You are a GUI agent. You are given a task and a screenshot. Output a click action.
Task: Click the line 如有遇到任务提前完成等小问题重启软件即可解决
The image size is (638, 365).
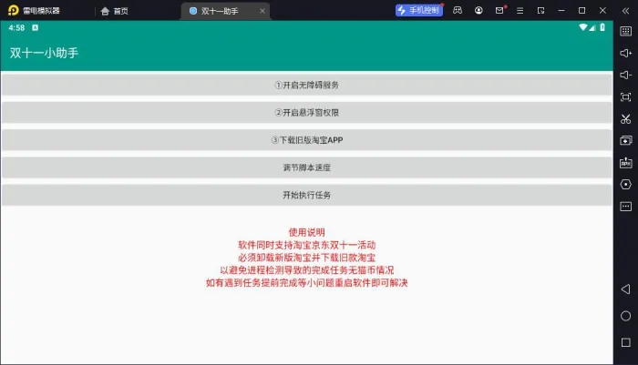coord(306,282)
